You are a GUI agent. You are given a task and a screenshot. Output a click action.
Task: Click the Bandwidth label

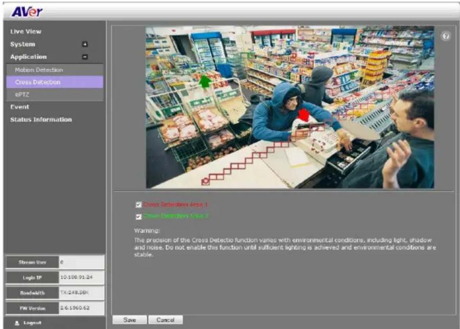[x=32, y=293]
